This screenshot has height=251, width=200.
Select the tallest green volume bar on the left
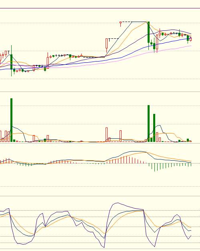(x=11, y=120)
